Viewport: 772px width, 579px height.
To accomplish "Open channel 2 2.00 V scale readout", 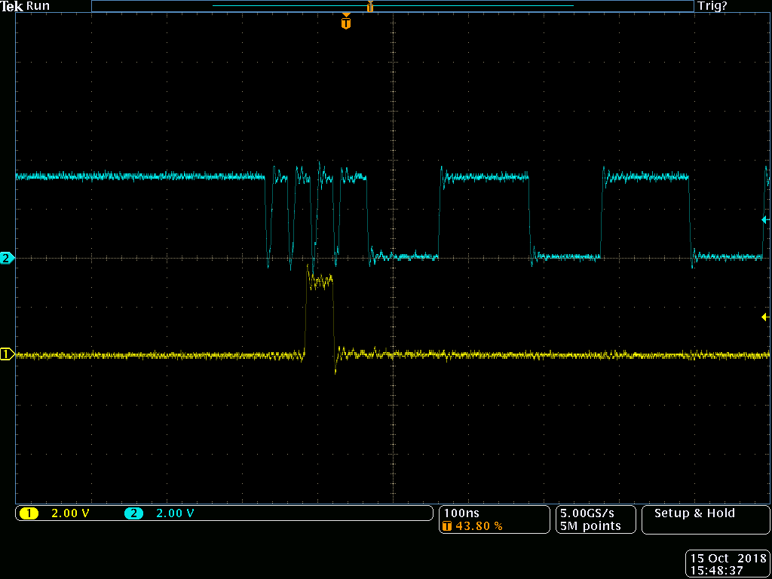I will coord(175,513).
